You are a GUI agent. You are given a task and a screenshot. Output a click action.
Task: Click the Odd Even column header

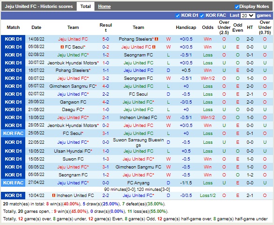coord(238,28)
